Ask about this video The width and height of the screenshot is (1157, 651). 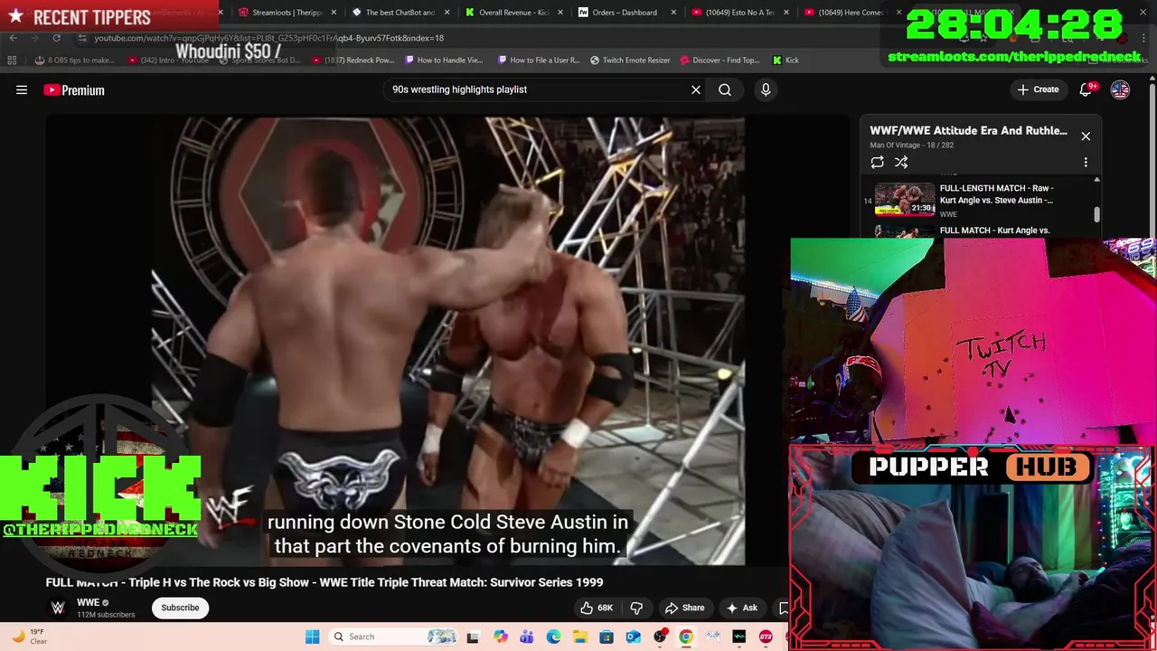click(741, 608)
